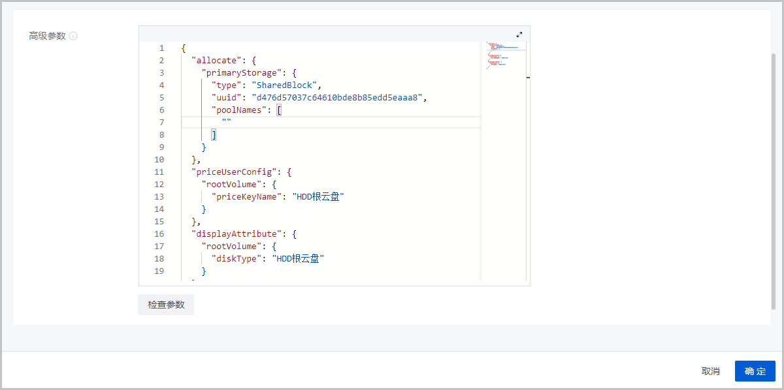Click the 检查参数 button
This screenshot has height=390, width=784.
tap(166, 305)
